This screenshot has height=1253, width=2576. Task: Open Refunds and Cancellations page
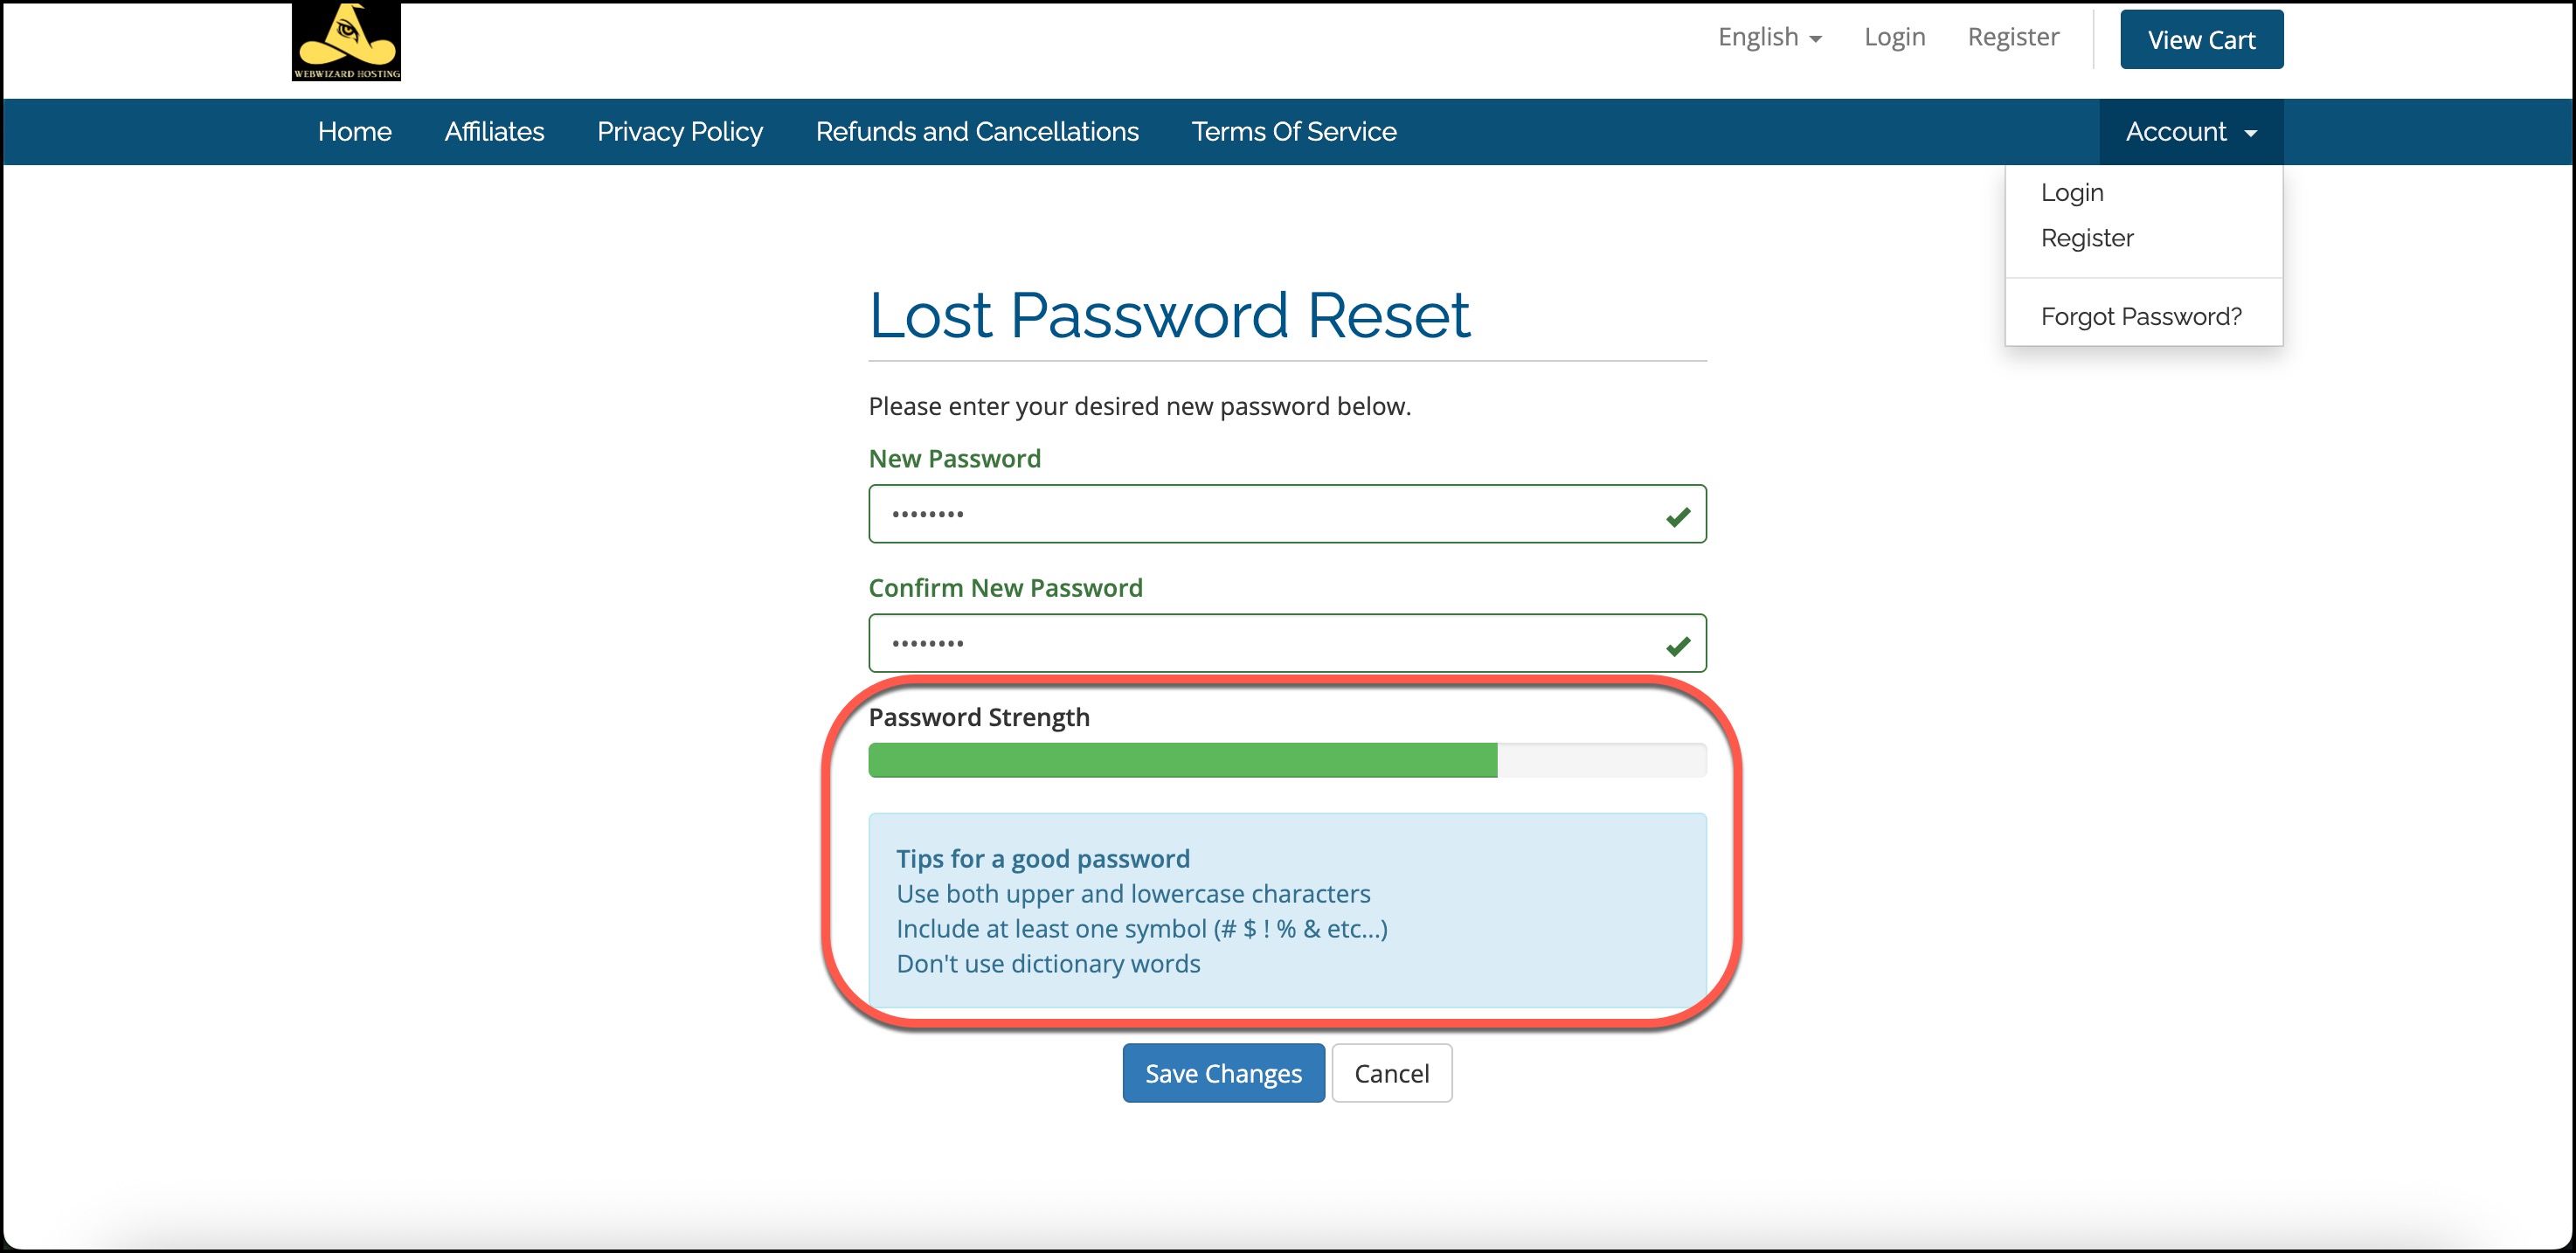pos(976,132)
